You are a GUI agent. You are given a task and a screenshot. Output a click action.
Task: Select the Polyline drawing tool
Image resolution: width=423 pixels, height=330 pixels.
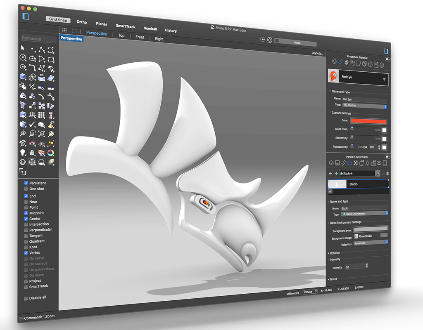coord(42,50)
